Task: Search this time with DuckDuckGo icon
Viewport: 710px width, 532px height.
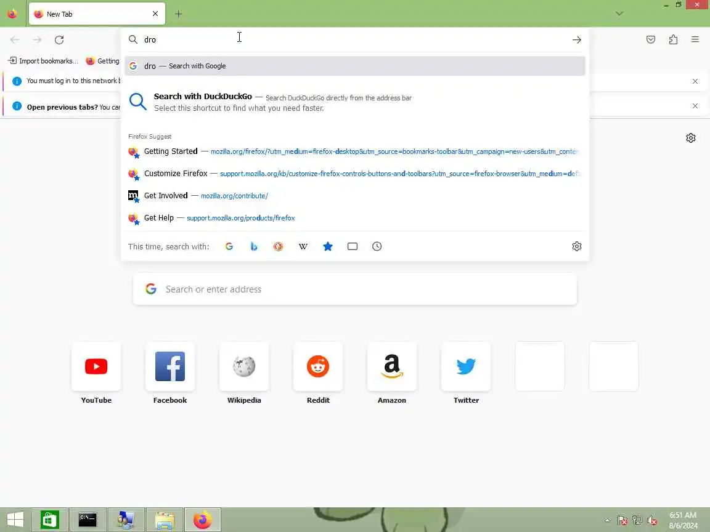Action: click(x=279, y=246)
